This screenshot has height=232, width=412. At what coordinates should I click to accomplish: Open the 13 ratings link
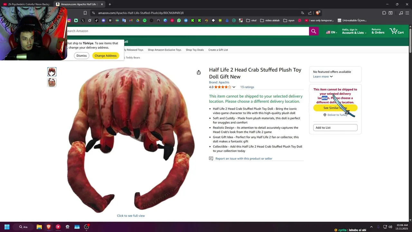(x=247, y=87)
